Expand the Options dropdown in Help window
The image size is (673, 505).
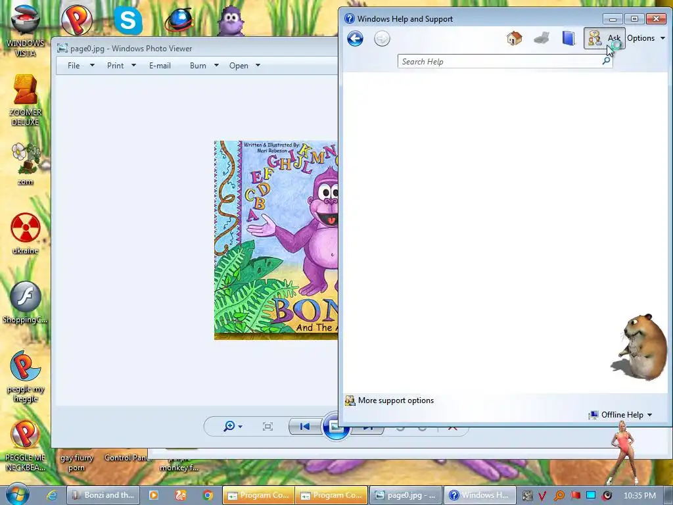click(646, 38)
